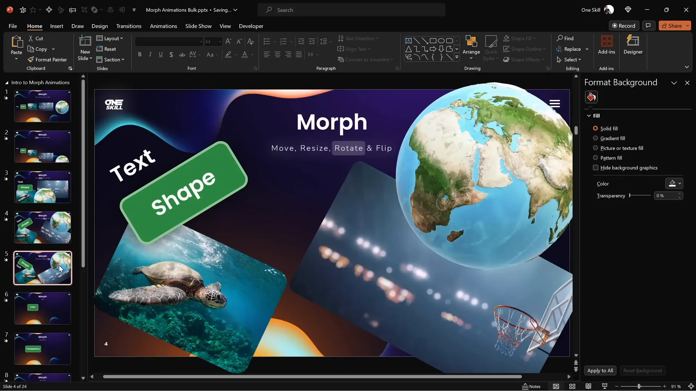Viewport: 696px width, 391px height.
Task: Select slide 3 thumbnail
Action: click(x=42, y=187)
